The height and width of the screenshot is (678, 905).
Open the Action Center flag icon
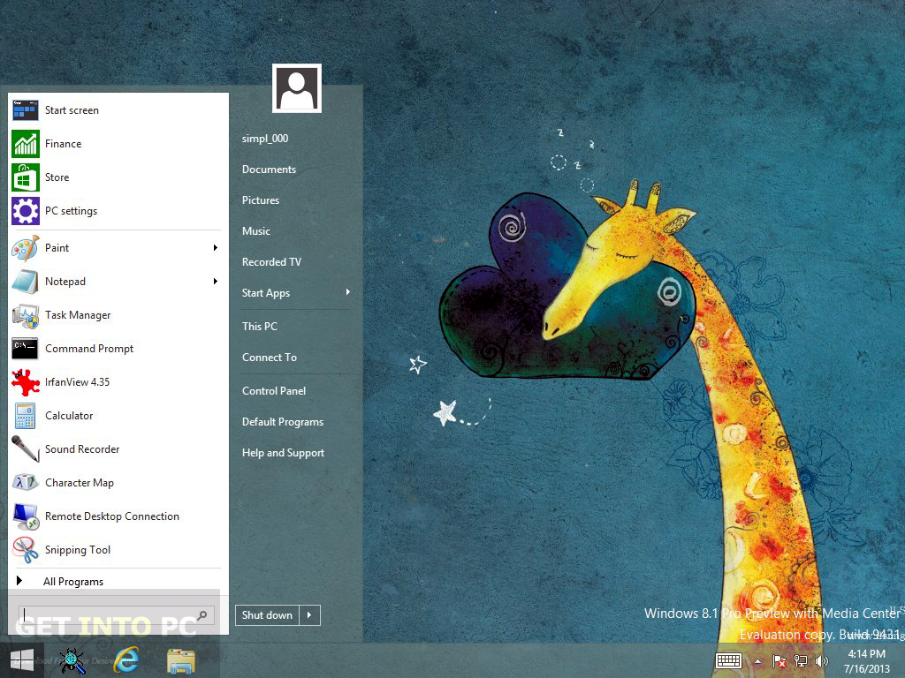779,661
